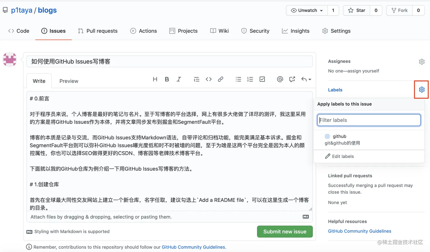
Task: Open the Pull requests tab
Action: (x=98, y=31)
